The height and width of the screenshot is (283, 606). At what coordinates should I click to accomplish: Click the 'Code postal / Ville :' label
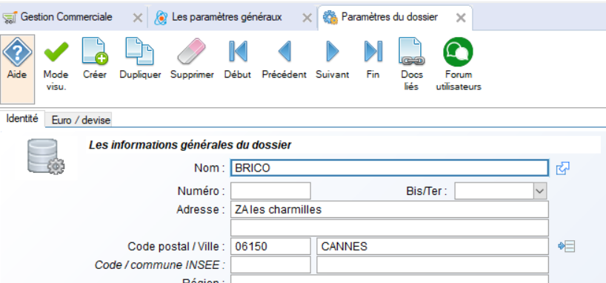[x=176, y=246]
